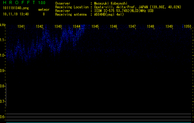Image resolution: width=194 pixels, height=123 pixels.
Task: Click the 1349 time axis marker
Action: (x=169, y=26)
